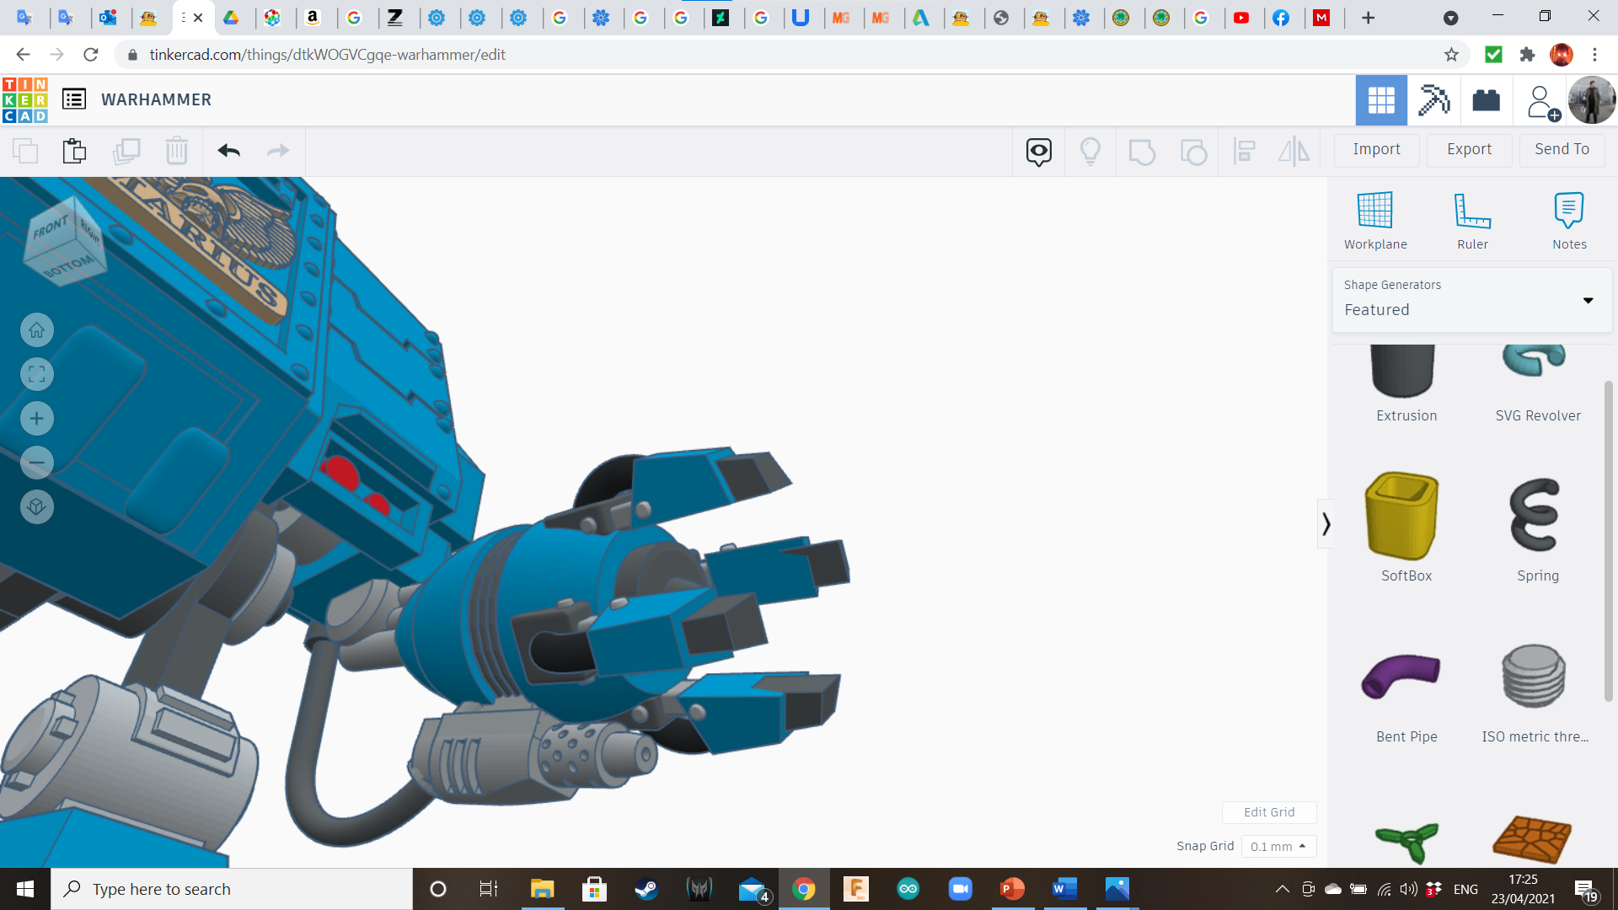The height and width of the screenshot is (910, 1618).
Task: Click the undo arrow
Action: 228,151
